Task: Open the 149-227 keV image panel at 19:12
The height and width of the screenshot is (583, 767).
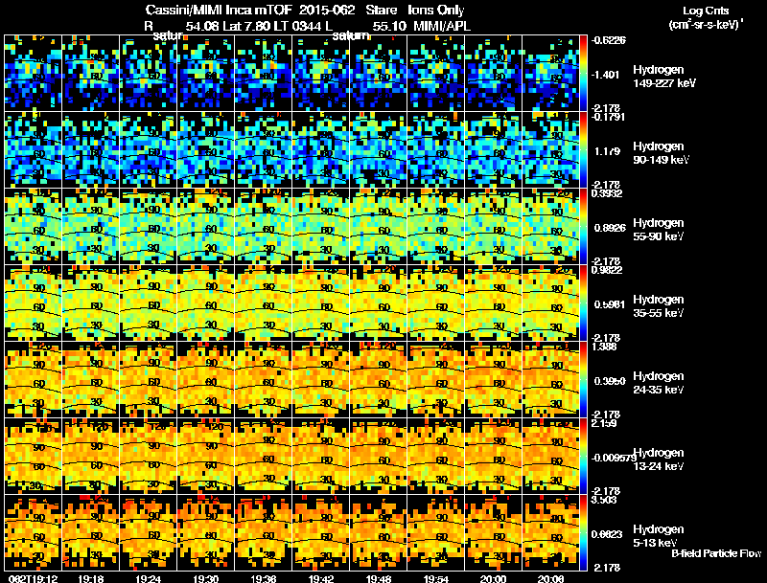Action: tap(34, 74)
